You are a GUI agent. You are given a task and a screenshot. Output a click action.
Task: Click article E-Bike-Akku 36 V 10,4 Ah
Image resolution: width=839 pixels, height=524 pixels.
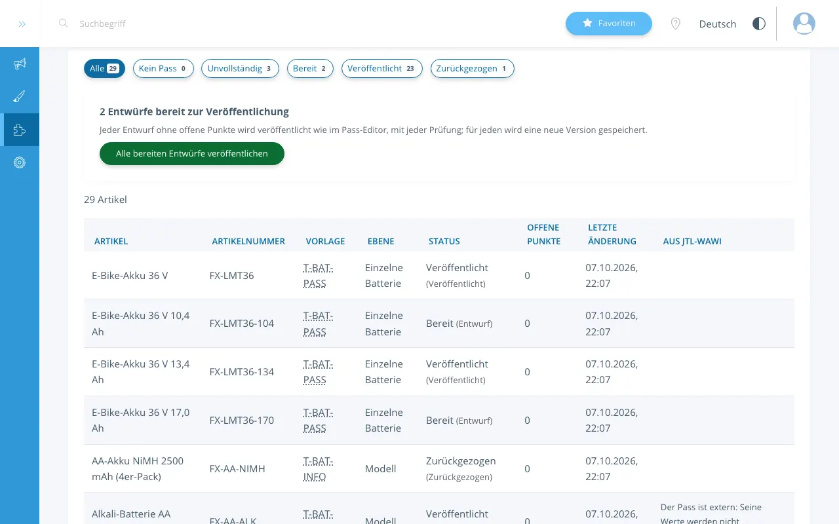point(141,324)
